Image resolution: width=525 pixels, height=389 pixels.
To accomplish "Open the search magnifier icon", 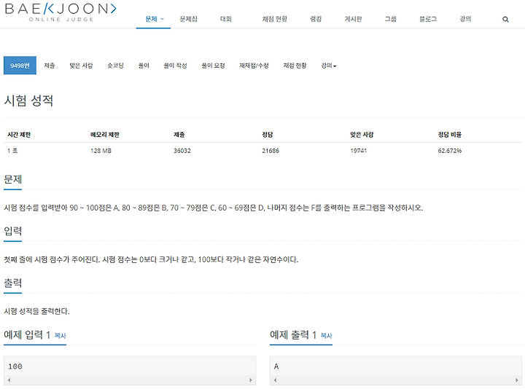I will pos(505,20).
